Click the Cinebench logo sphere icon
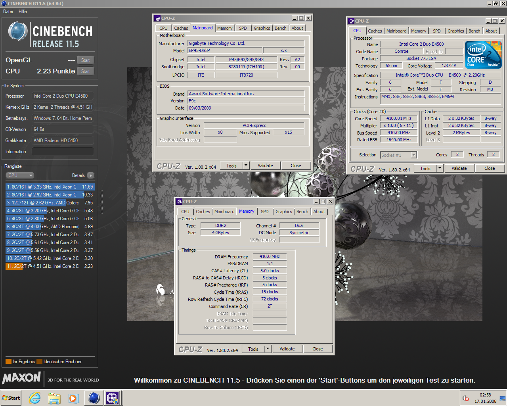 (x=18, y=32)
